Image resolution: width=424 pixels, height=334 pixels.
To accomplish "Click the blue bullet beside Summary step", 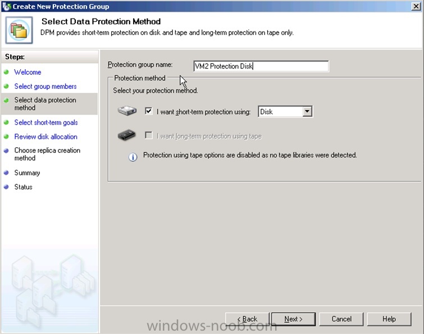I will coord(6,173).
